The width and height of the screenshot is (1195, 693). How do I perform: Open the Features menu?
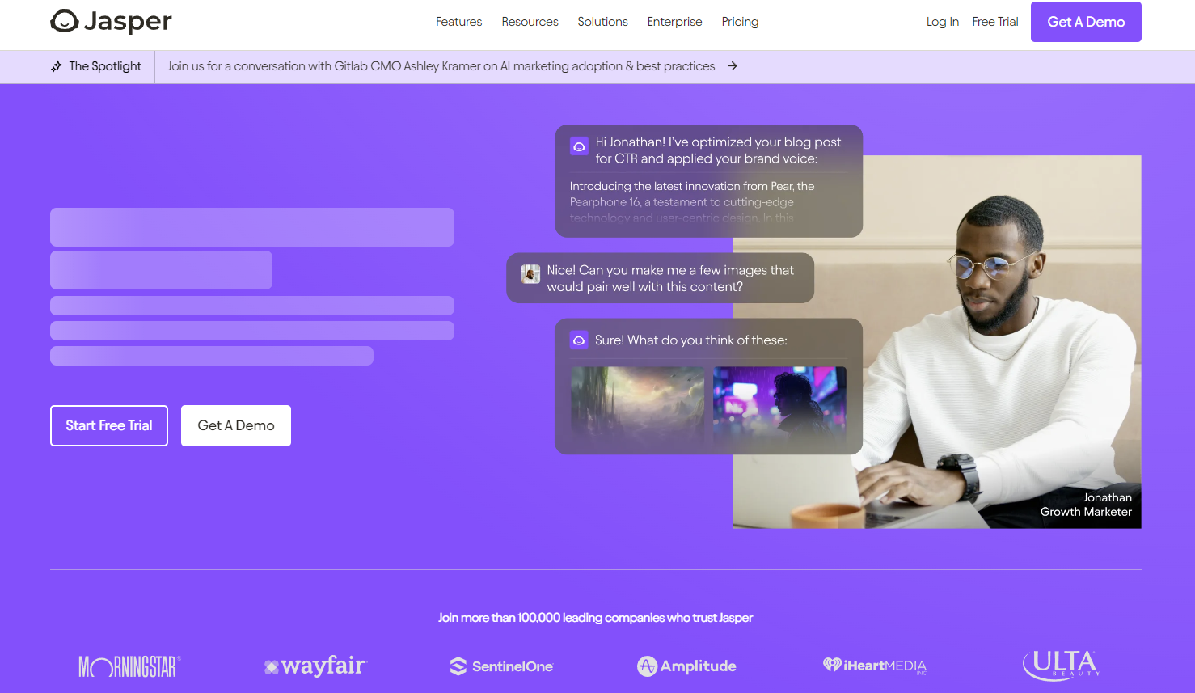[458, 22]
